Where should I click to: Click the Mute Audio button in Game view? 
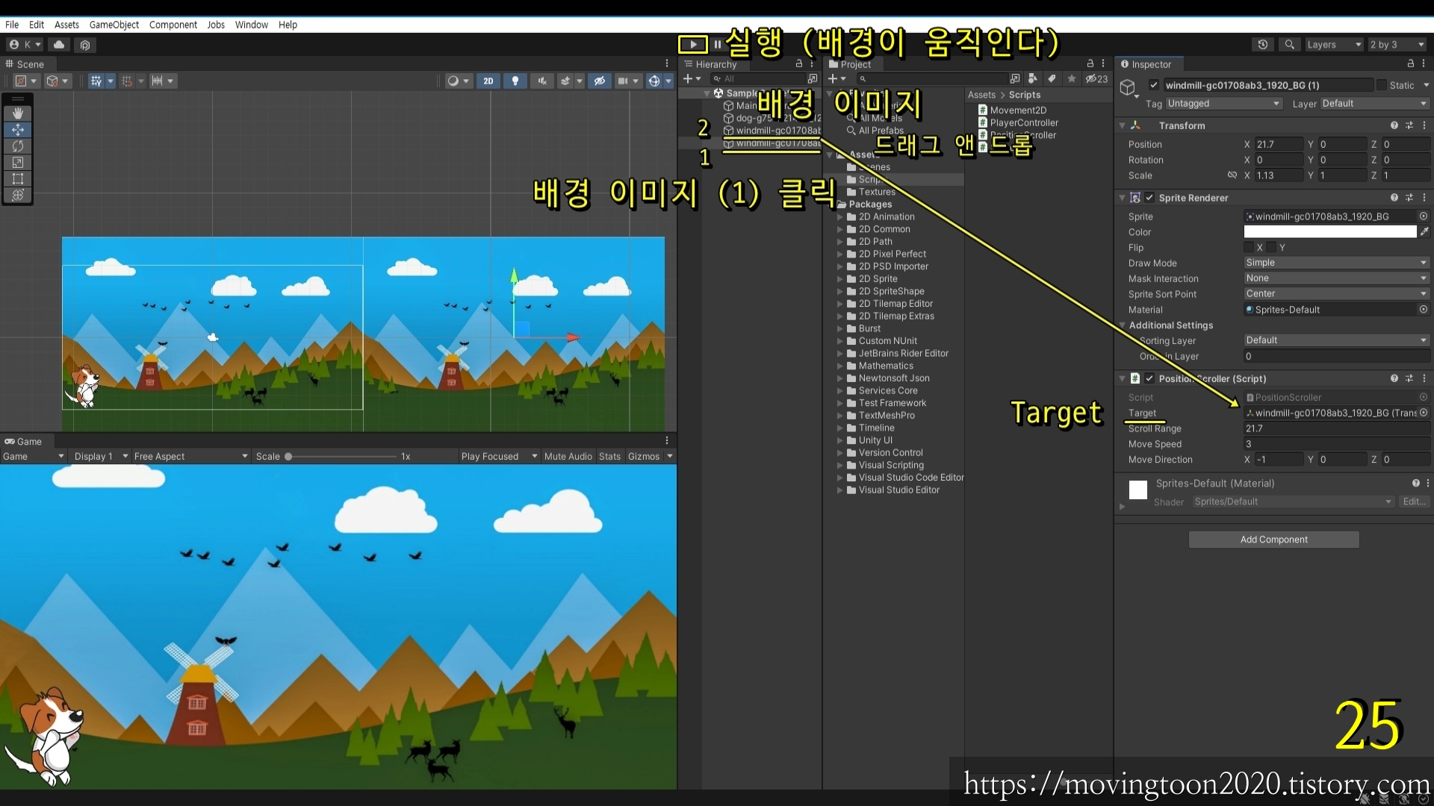(x=568, y=456)
